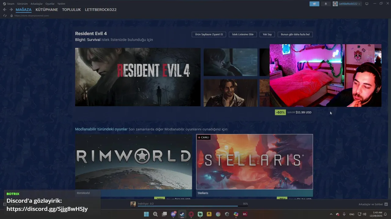391x219 pixels.
Task: Open the Blight: Survival link
Action: tap(88, 40)
